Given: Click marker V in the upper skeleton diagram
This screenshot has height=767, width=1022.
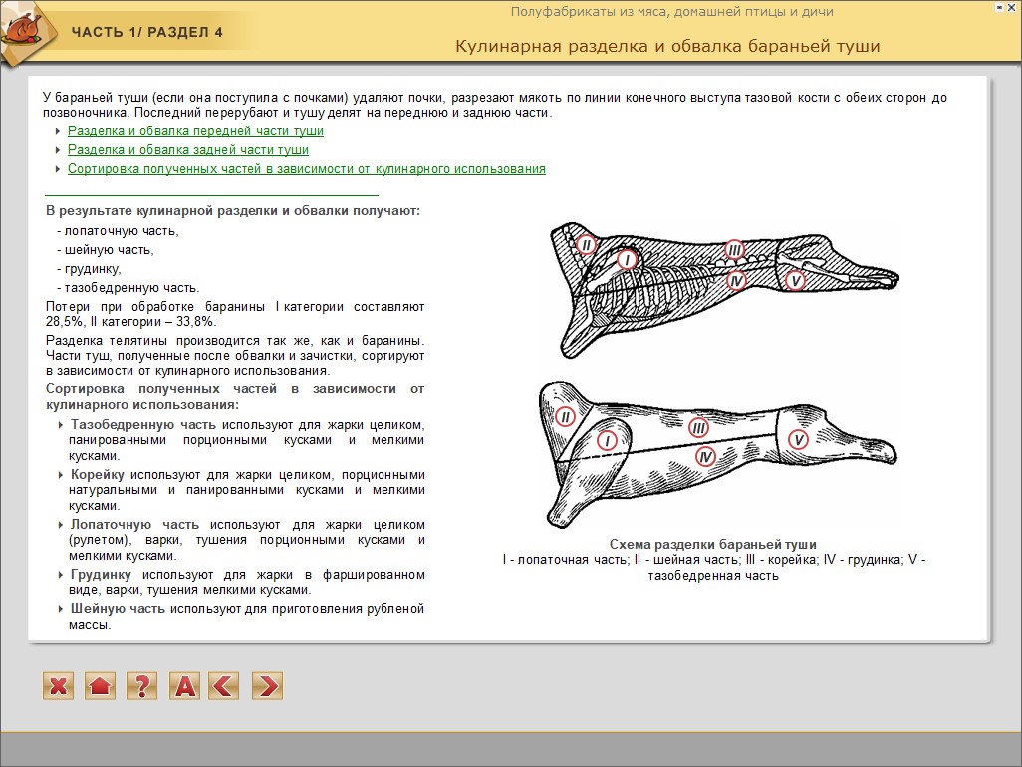Looking at the screenshot, I should click(x=794, y=281).
